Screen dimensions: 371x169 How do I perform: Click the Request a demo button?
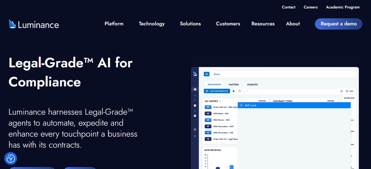[x=339, y=24]
